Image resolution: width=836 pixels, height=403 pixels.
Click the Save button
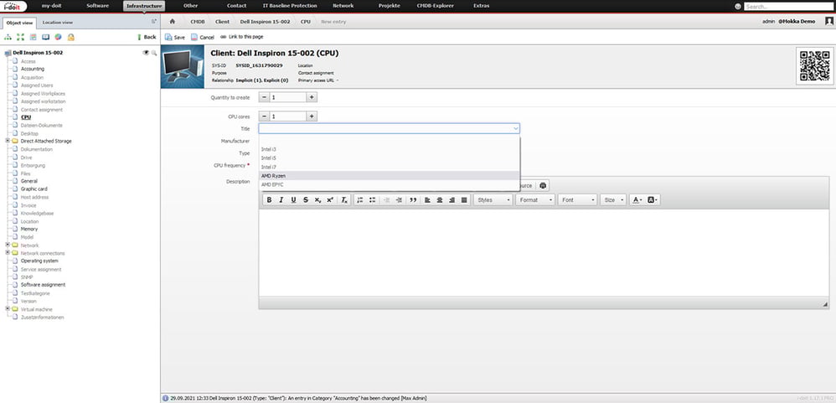click(175, 38)
